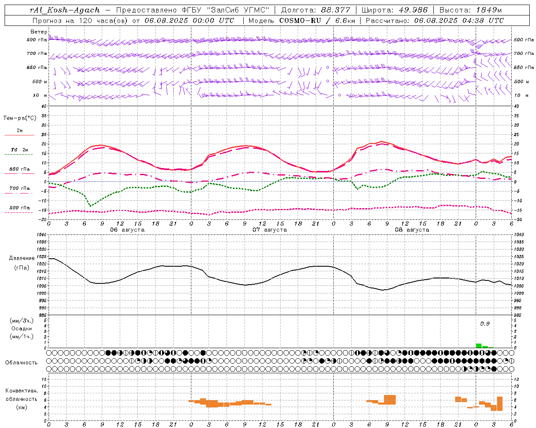
Task: Click the (мм/1ч.) precipitation unit label
Action: tap(22, 336)
